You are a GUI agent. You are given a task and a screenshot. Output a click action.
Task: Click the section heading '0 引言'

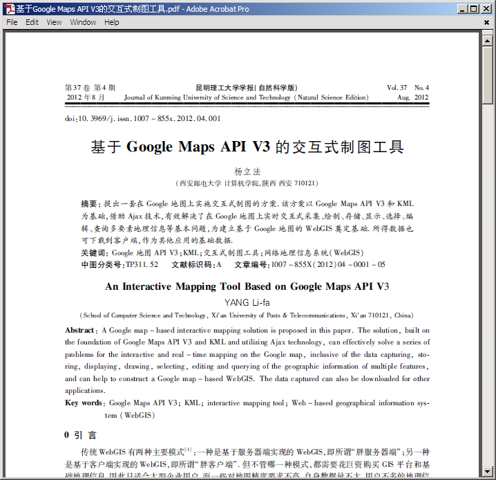(80, 435)
